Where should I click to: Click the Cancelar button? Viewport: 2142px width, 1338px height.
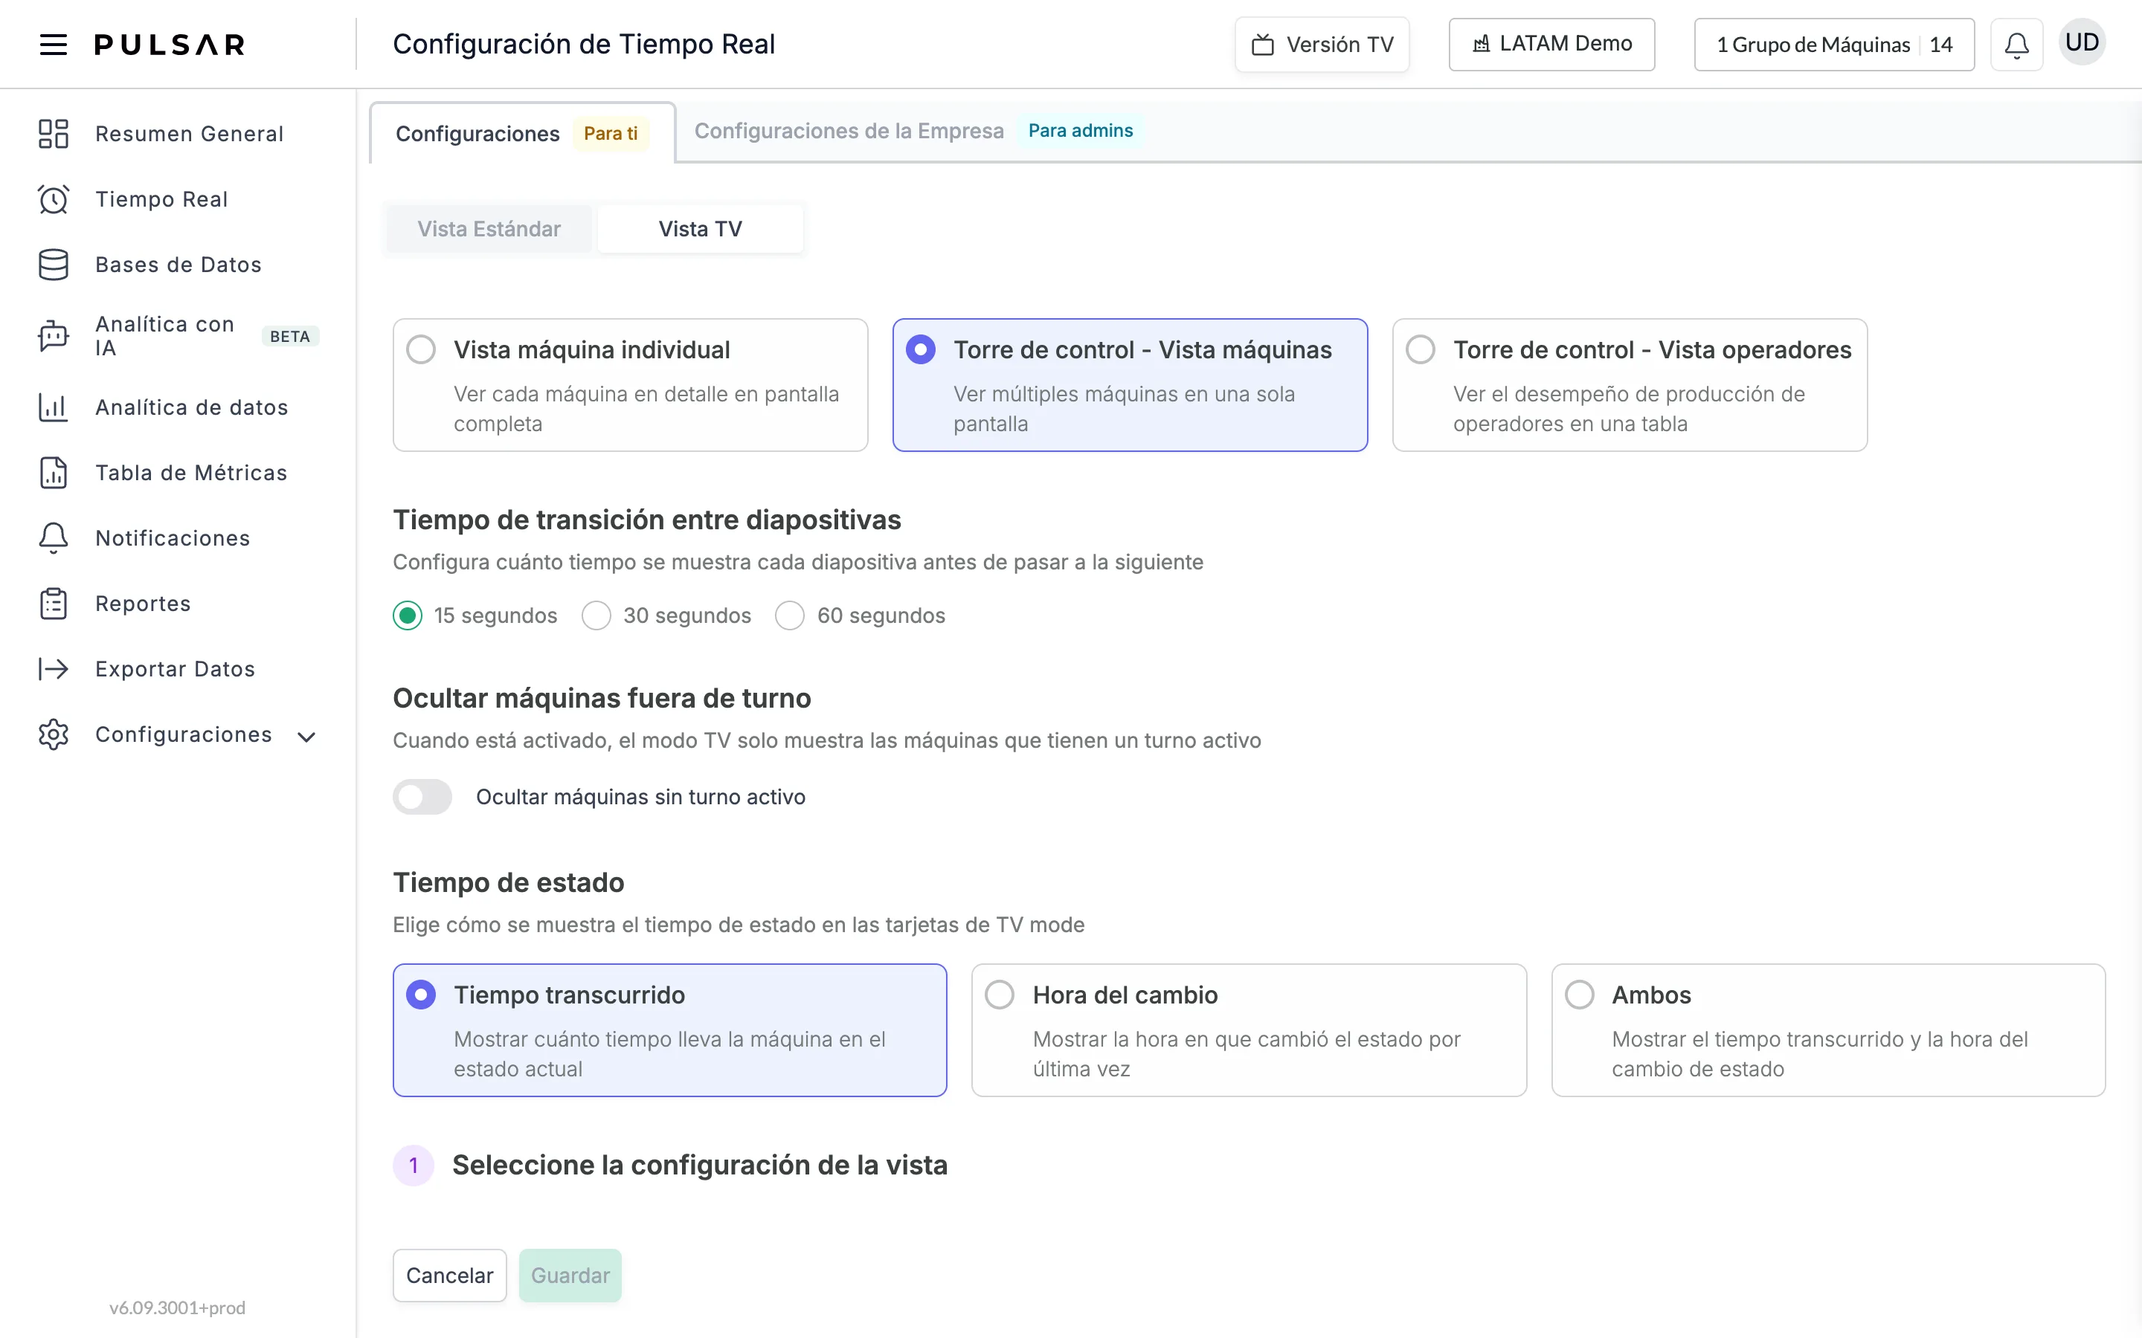pyautogui.click(x=450, y=1275)
